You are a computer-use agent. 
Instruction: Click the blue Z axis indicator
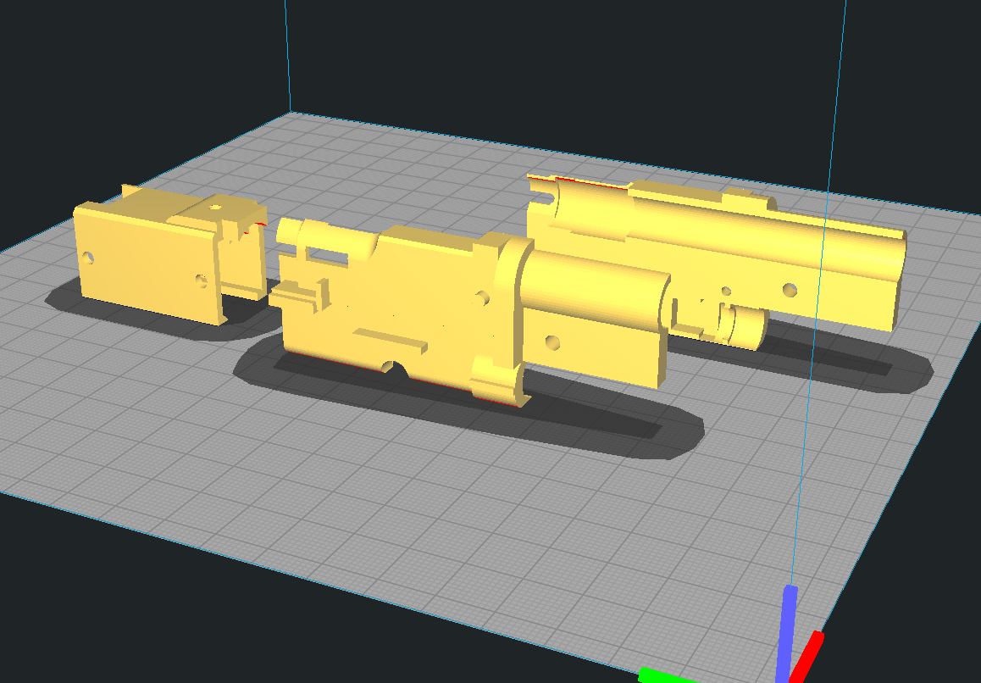[786, 634]
